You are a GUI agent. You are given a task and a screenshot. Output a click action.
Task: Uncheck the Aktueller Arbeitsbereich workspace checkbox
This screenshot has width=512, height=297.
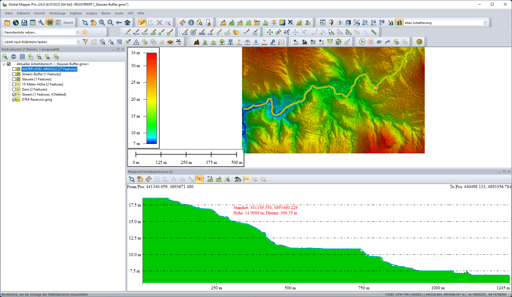click(x=9, y=64)
